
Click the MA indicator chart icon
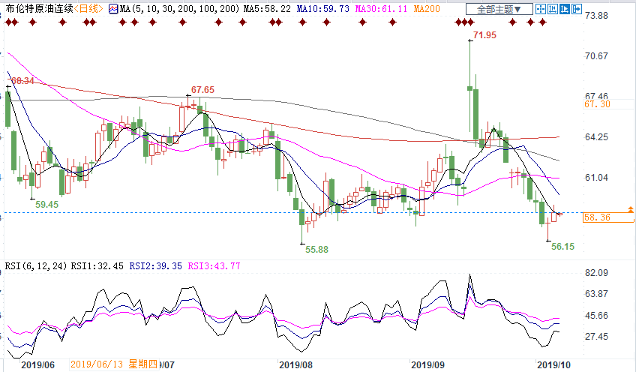(x=113, y=9)
